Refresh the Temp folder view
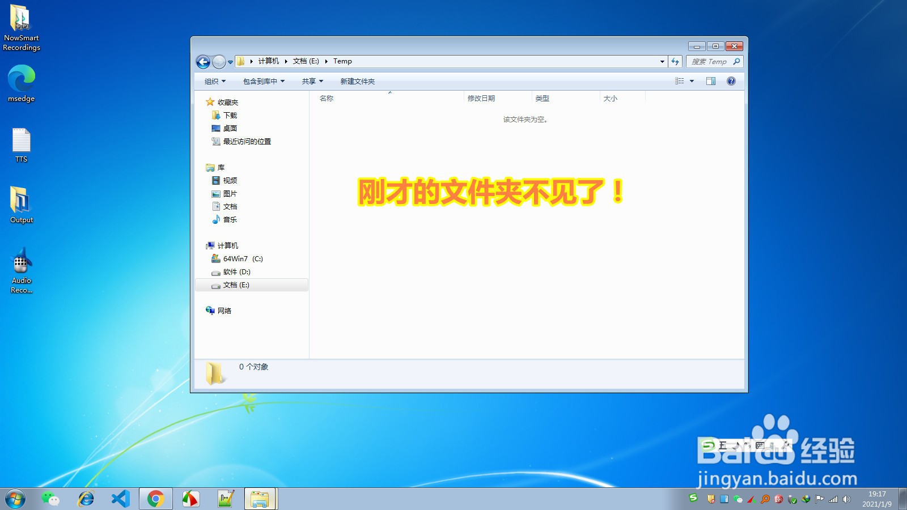Viewport: 907px width, 510px height. [675, 61]
